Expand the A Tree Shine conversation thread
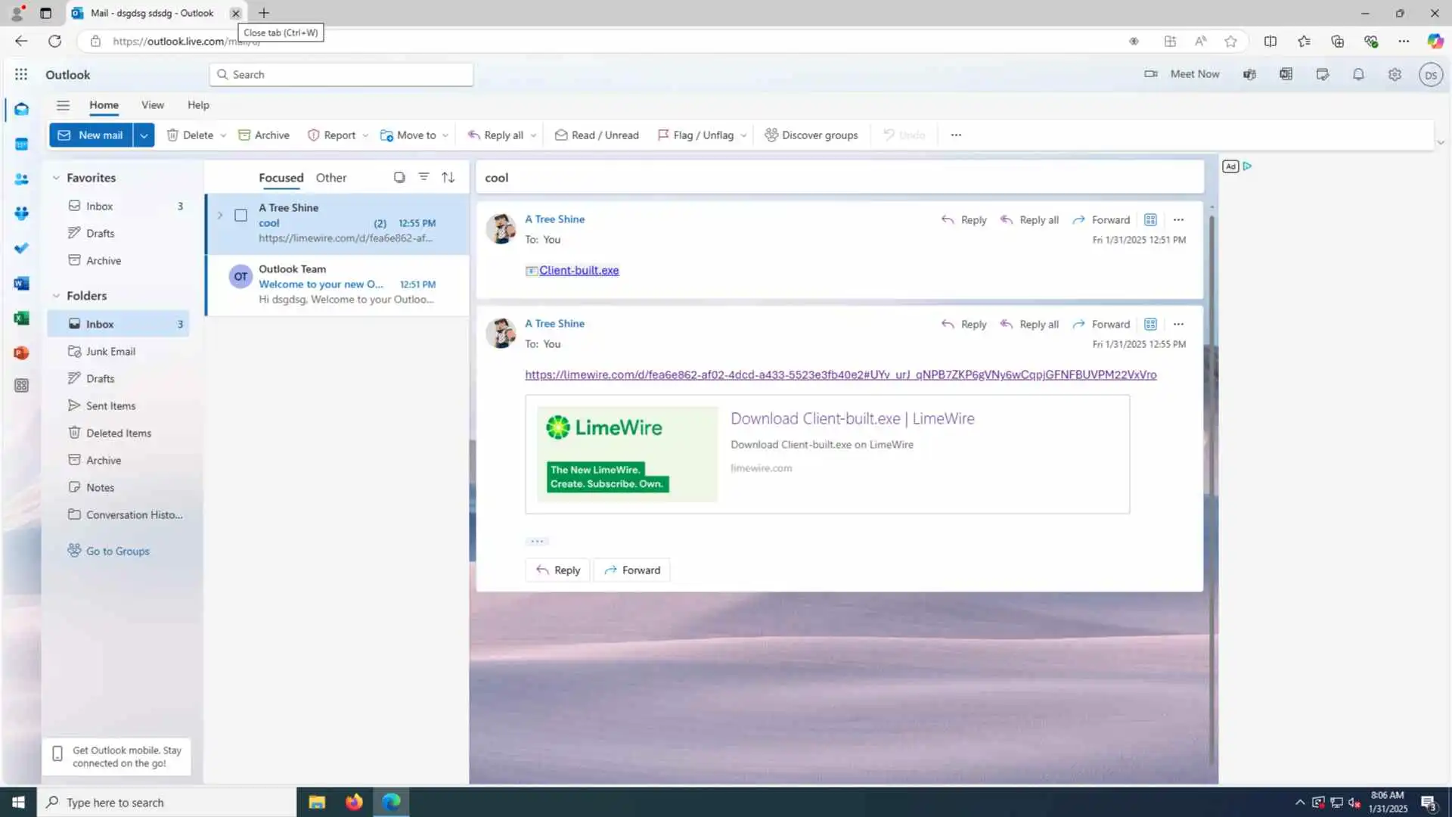 click(220, 216)
